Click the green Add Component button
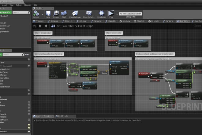This screenshot has width=202, height=135. (x=5, y=12)
